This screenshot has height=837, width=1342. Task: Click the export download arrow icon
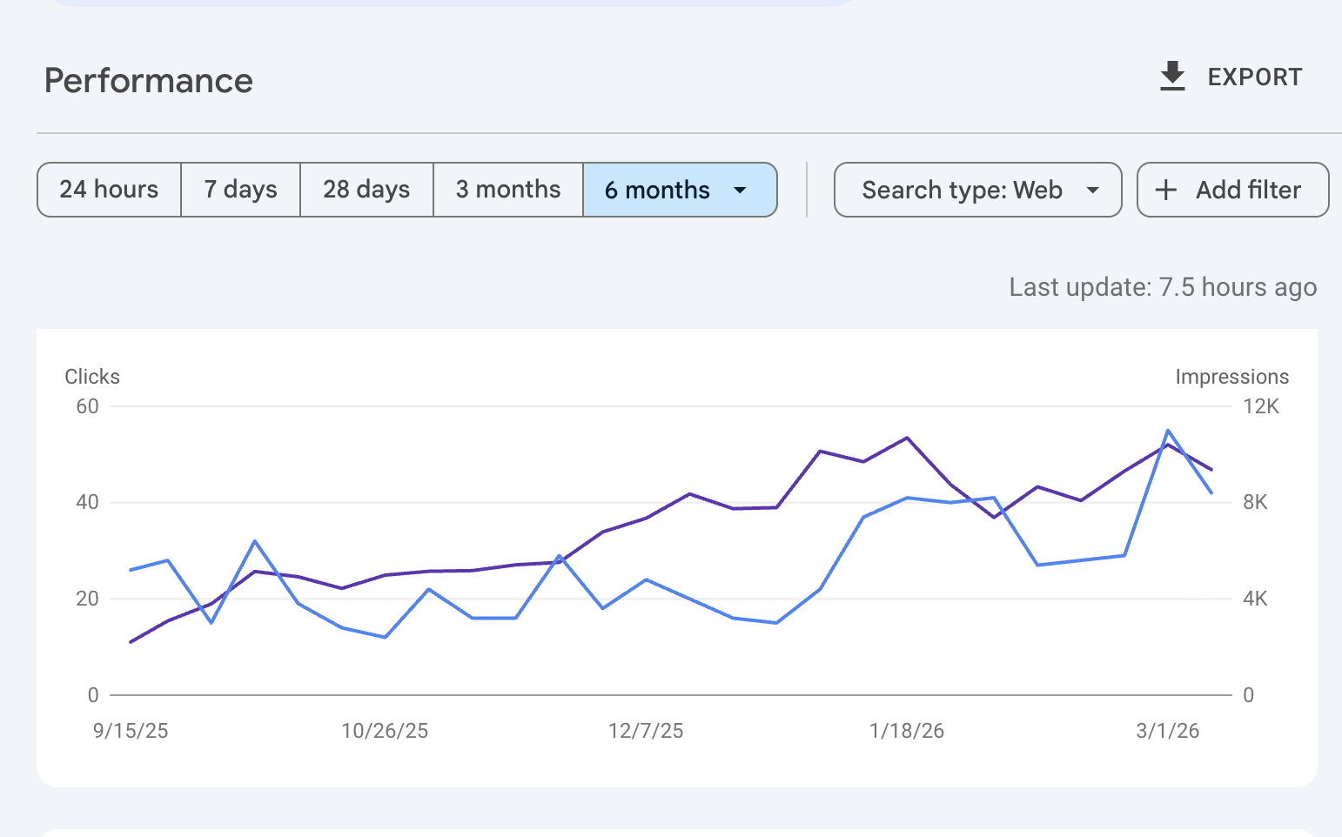pyautogui.click(x=1172, y=77)
